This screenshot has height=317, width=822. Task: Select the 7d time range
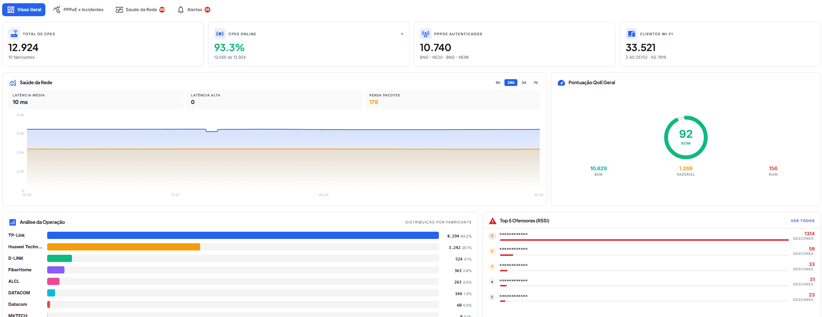click(x=535, y=83)
